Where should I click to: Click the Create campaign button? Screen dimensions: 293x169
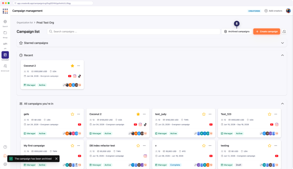click(267, 32)
